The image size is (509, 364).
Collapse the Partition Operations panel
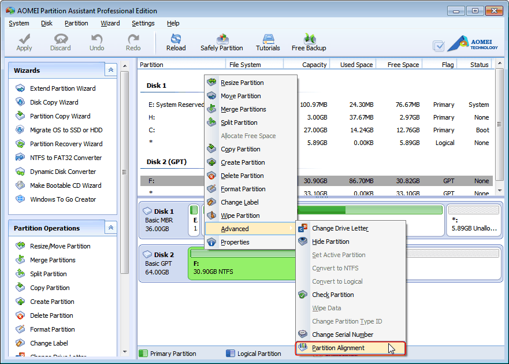click(110, 228)
